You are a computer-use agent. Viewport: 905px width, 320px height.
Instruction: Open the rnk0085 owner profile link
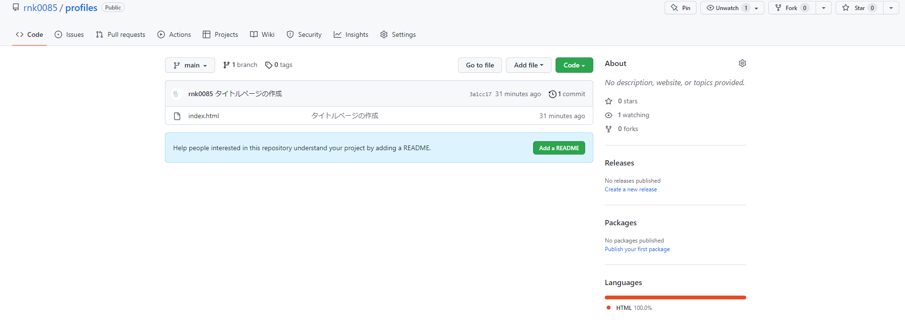[x=40, y=8]
